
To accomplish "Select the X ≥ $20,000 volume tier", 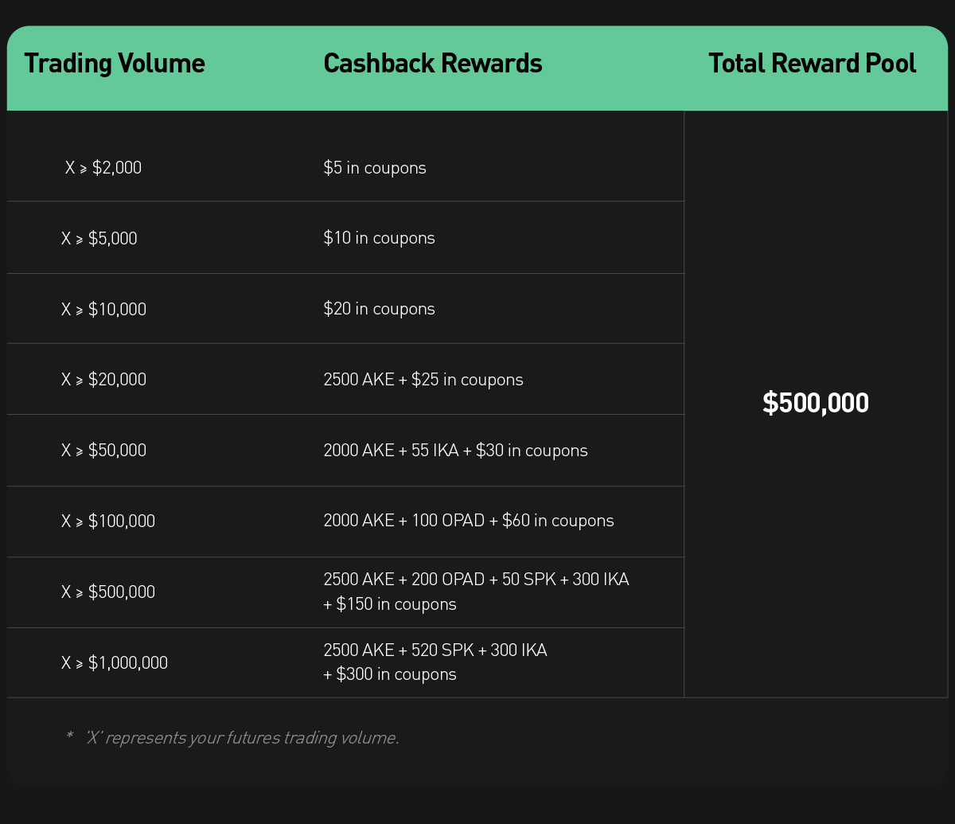I will tap(104, 380).
